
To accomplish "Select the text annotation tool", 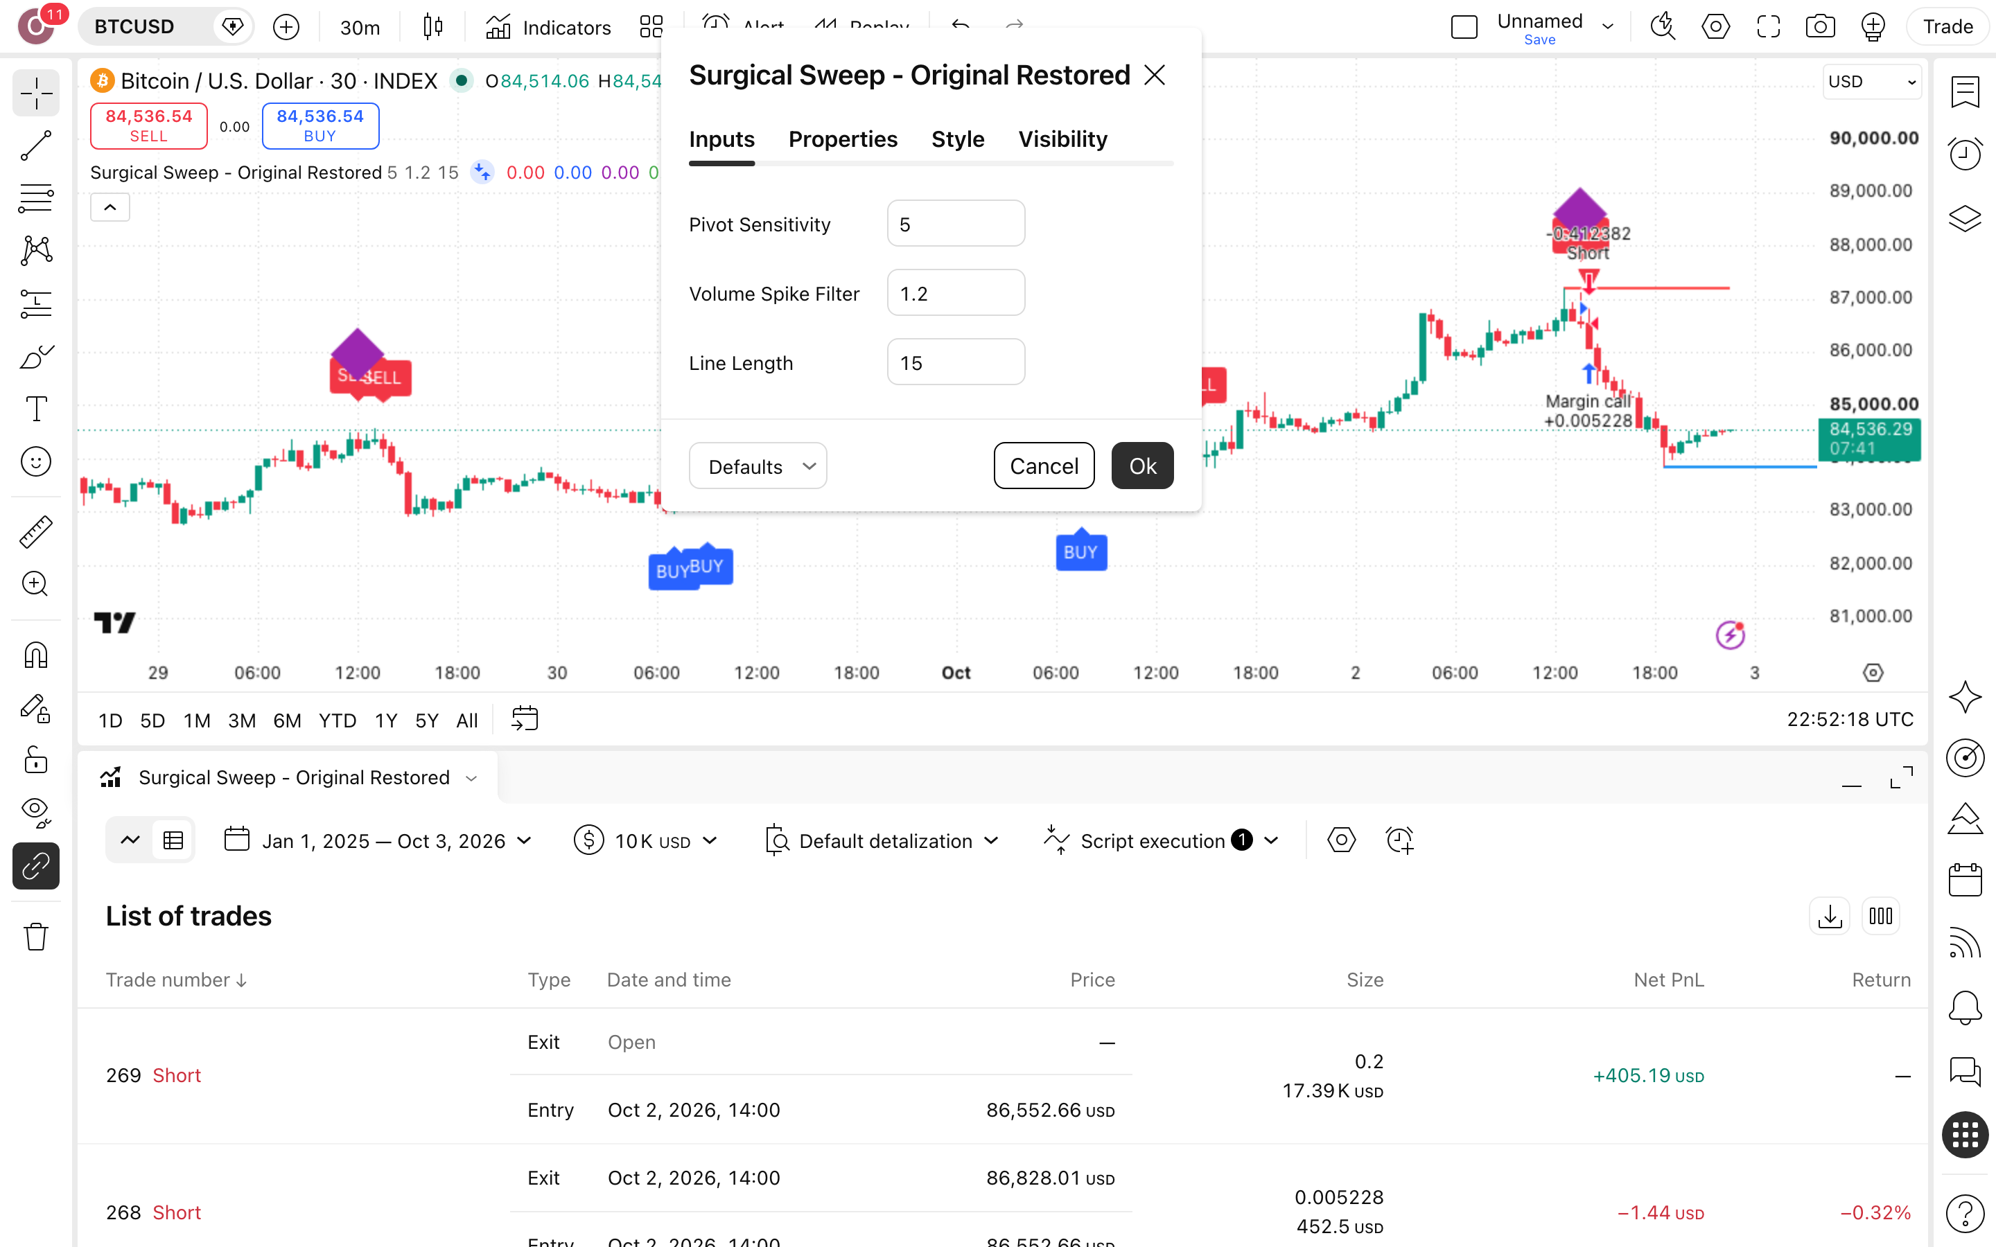I will [x=35, y=409].
